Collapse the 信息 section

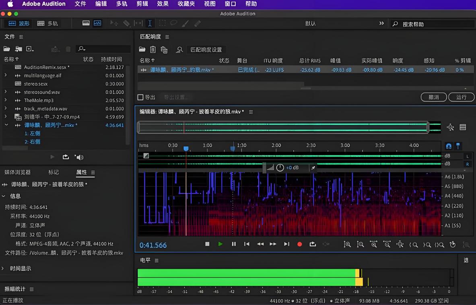pyautogui.click(x=4, y=196)
